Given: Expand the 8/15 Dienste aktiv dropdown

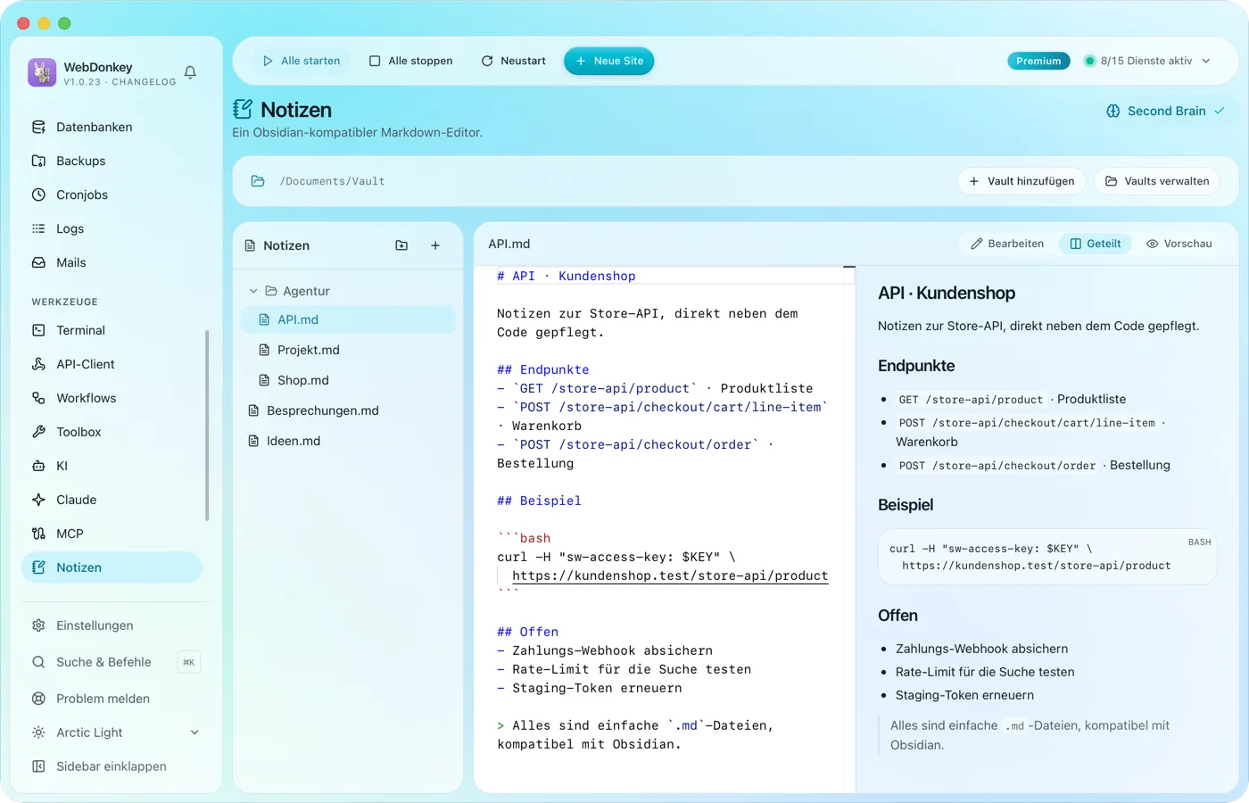Looking at the screenshot, I should click(x=1147, y=61).
